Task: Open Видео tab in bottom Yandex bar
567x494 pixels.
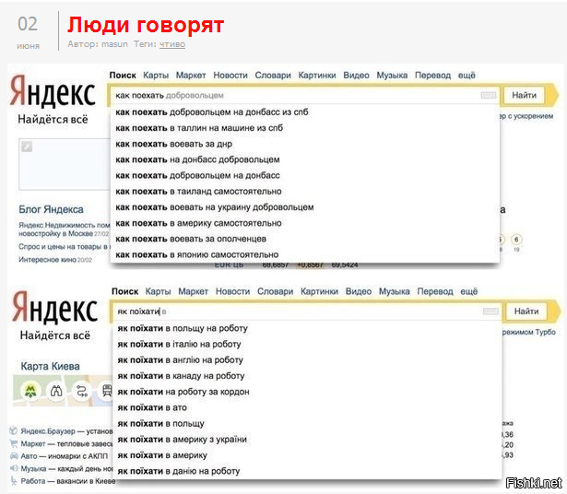Action: 359,291
